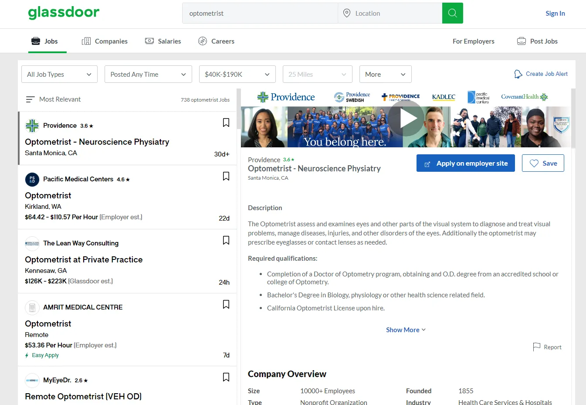Select the Salaries tab

pos(163,41)
